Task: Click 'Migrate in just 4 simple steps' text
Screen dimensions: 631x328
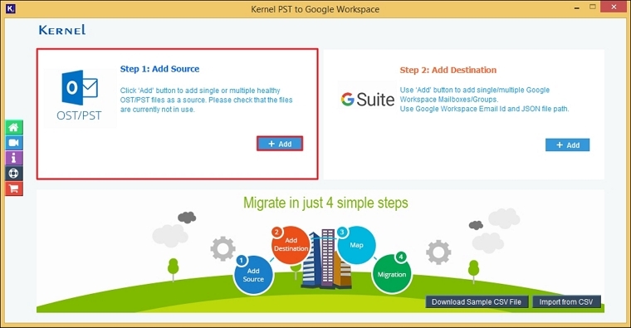Action: (x=325, y=203)
